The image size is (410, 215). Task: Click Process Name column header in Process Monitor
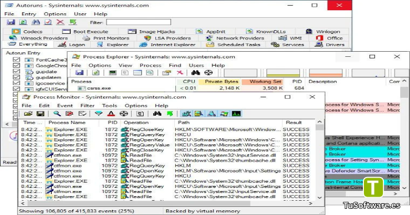[72, 122]
